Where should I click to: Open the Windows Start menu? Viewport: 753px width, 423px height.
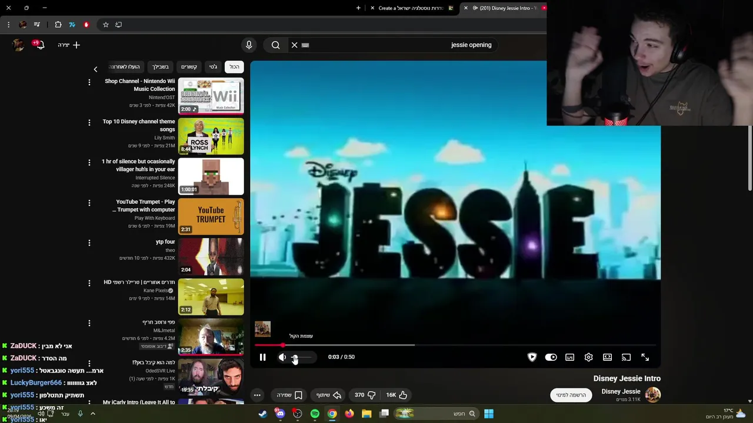tap(488, 414)
